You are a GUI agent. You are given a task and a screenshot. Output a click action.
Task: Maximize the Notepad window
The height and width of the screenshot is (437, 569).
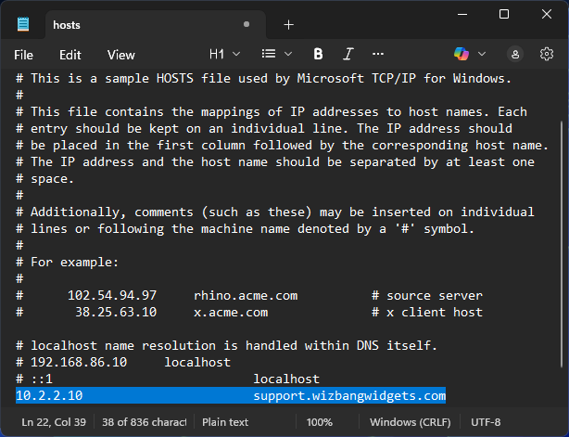pos(504,14)
